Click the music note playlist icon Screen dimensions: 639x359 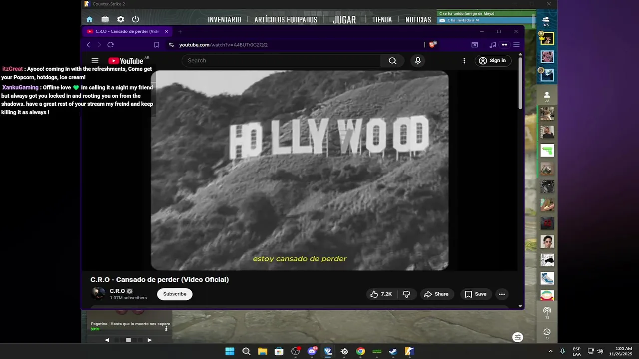point(493,45)
